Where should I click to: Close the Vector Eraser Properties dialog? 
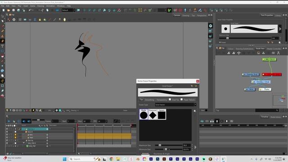(198, 81)
